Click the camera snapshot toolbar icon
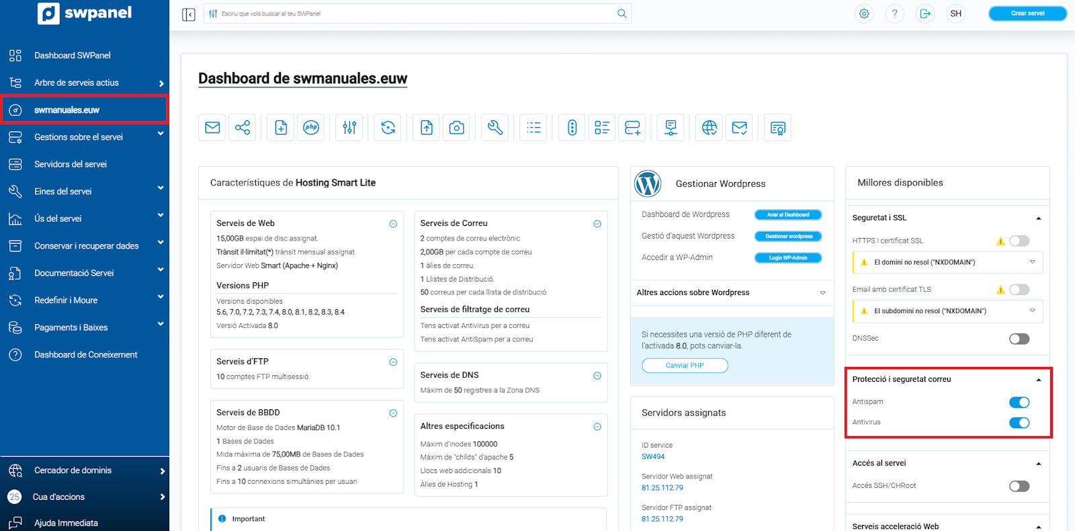 (x=457, y=128)
